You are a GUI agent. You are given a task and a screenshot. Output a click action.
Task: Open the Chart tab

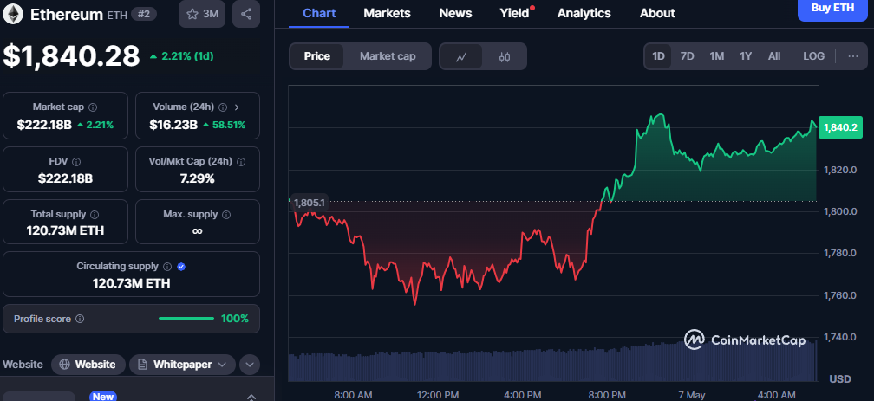point(319,13)
